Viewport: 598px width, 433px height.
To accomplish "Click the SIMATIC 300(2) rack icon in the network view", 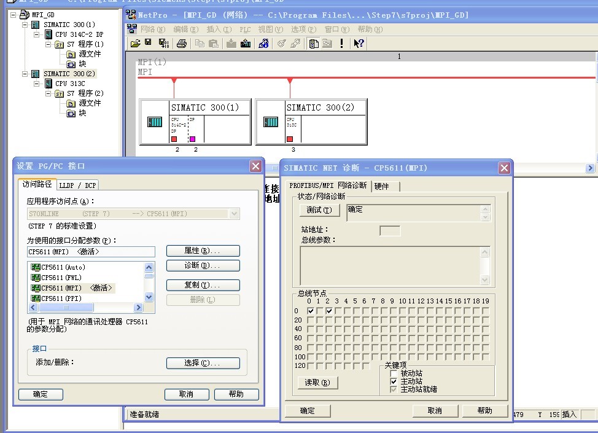I will click(271, 122).
